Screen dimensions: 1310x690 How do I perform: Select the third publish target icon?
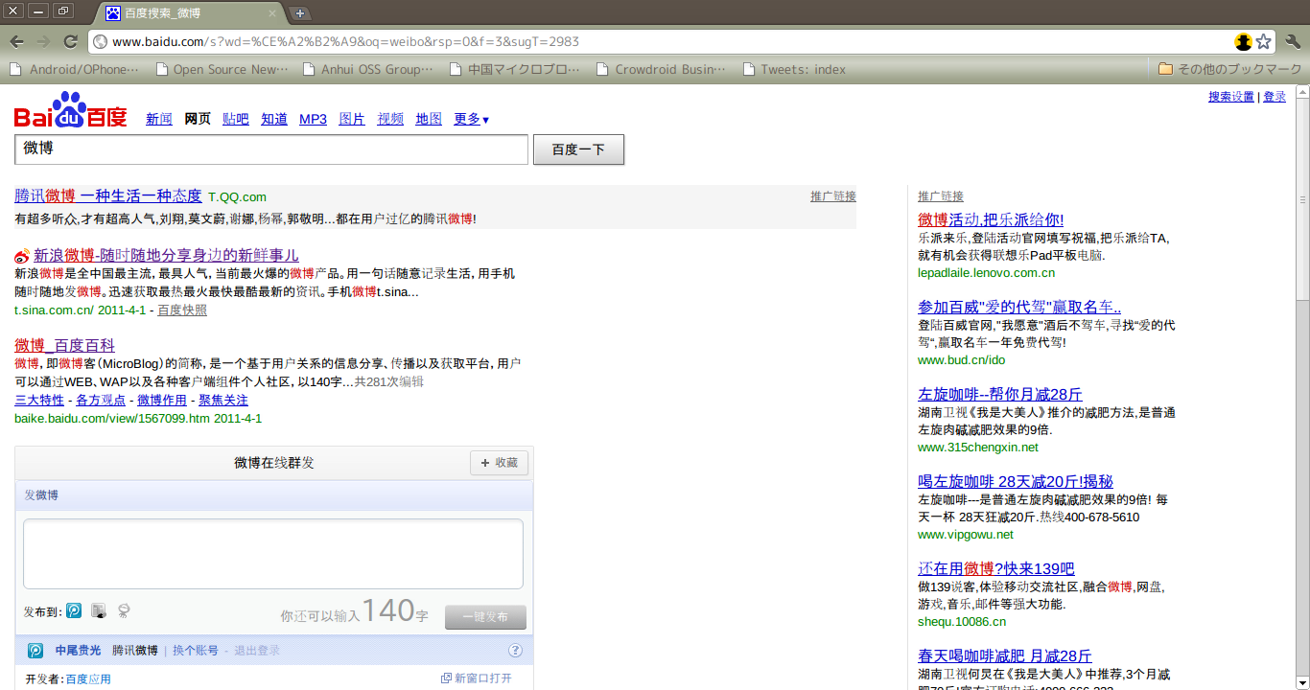124,610
